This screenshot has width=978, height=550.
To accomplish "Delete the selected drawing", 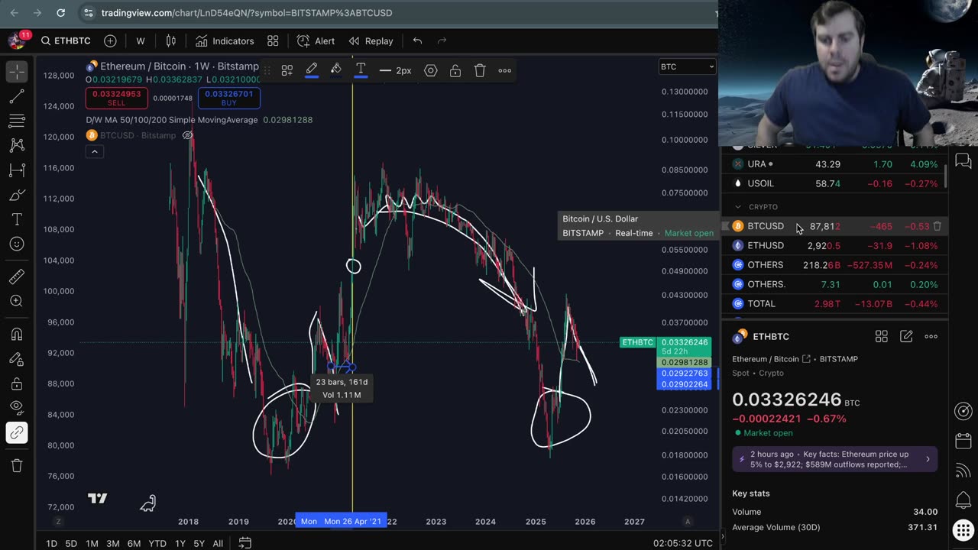I will click(480, 70).
